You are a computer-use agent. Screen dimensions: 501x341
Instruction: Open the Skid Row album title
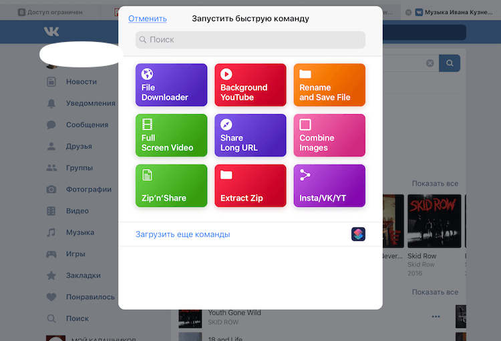pyautogui.click(x=422, y=256)
